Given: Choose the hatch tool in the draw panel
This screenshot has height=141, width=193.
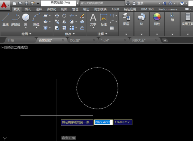Looking at the screenshot, I should (x=45, y=28).
